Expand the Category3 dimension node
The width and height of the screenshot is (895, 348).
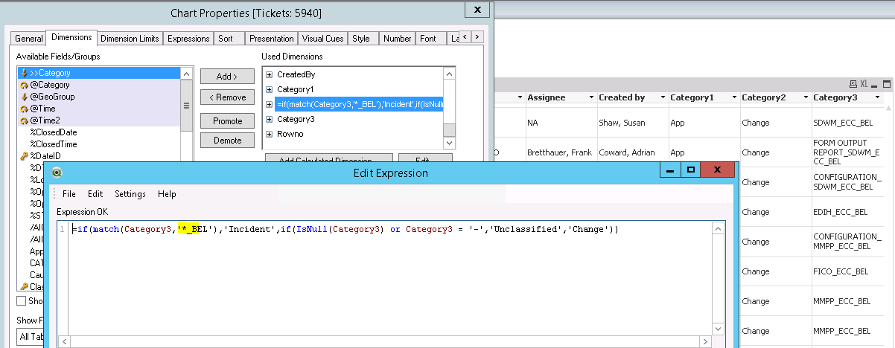(269, 119)
